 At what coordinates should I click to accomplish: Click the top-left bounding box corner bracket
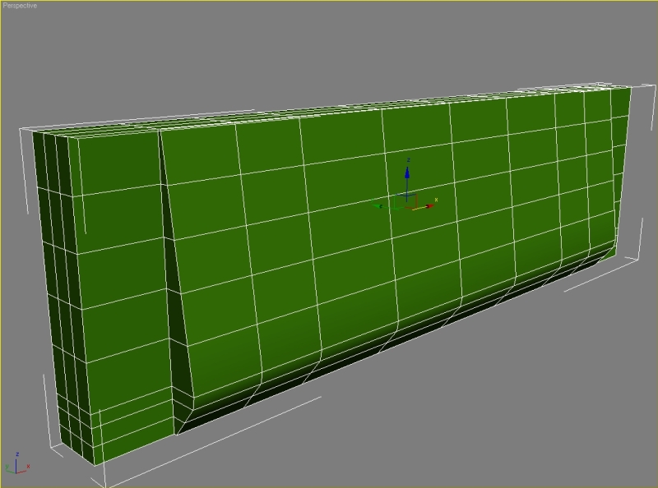coord(25,131)
